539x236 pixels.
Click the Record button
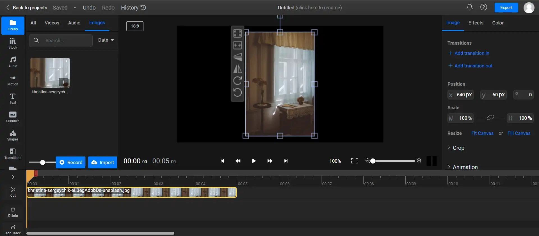[71, 162]
